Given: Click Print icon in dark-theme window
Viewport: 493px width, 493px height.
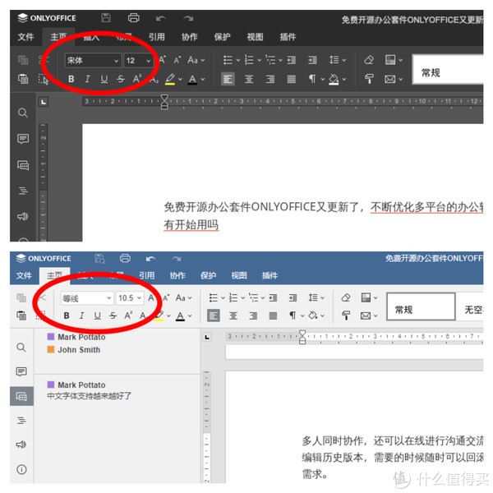Looking at the screenshot, I should [134, 18].
